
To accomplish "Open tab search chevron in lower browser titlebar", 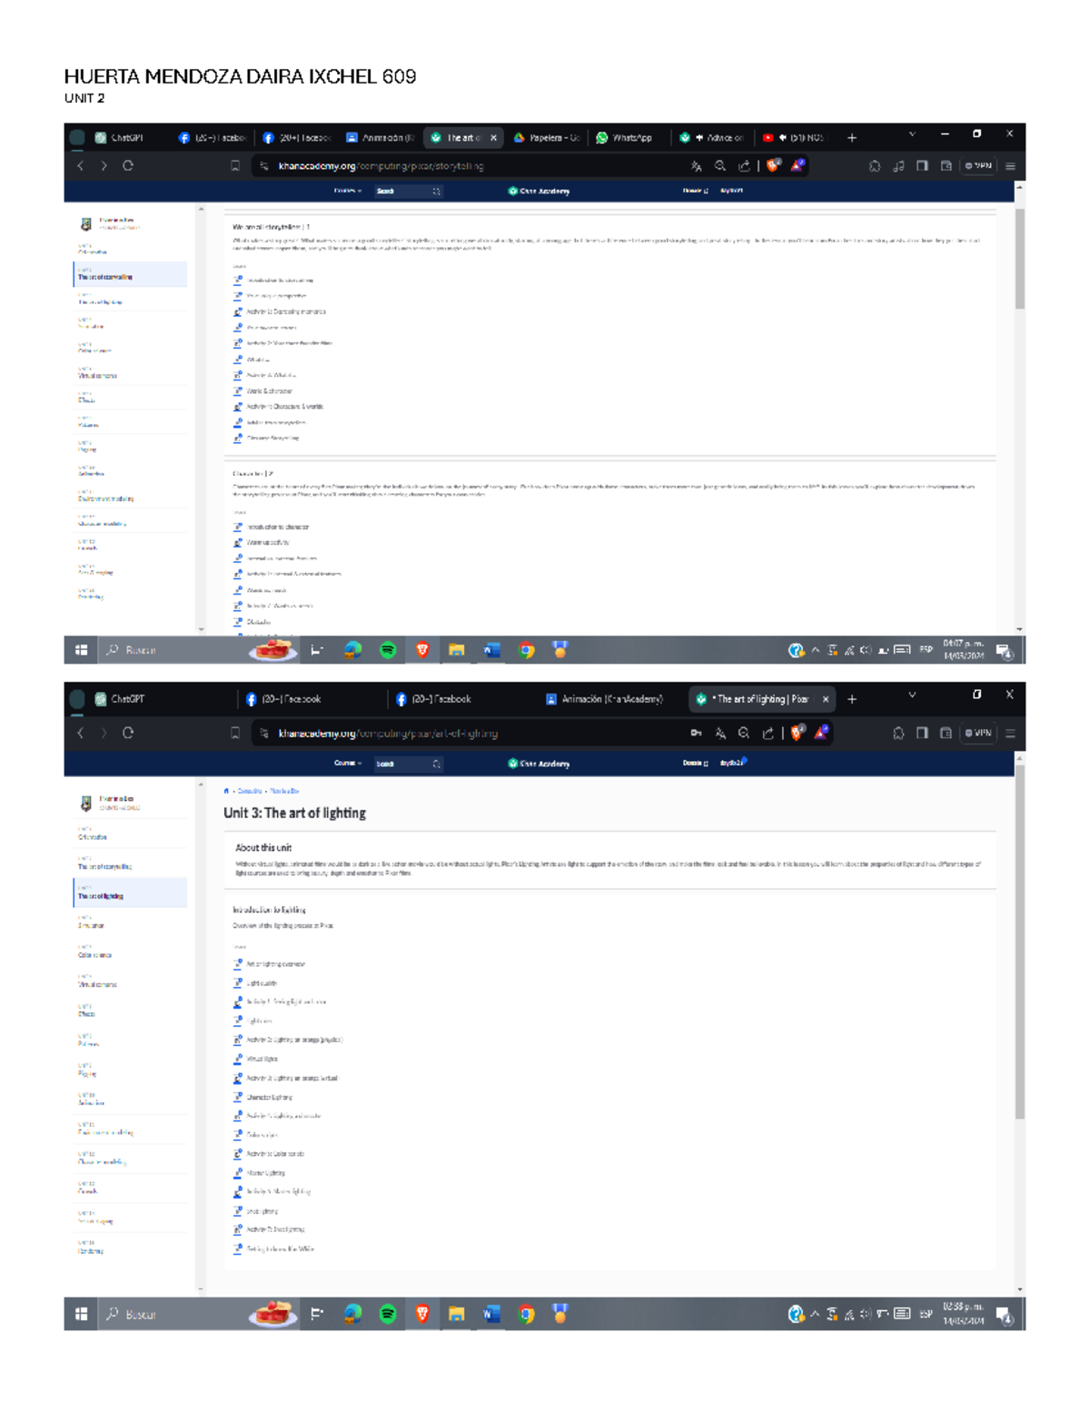I will tap(912, 695).
